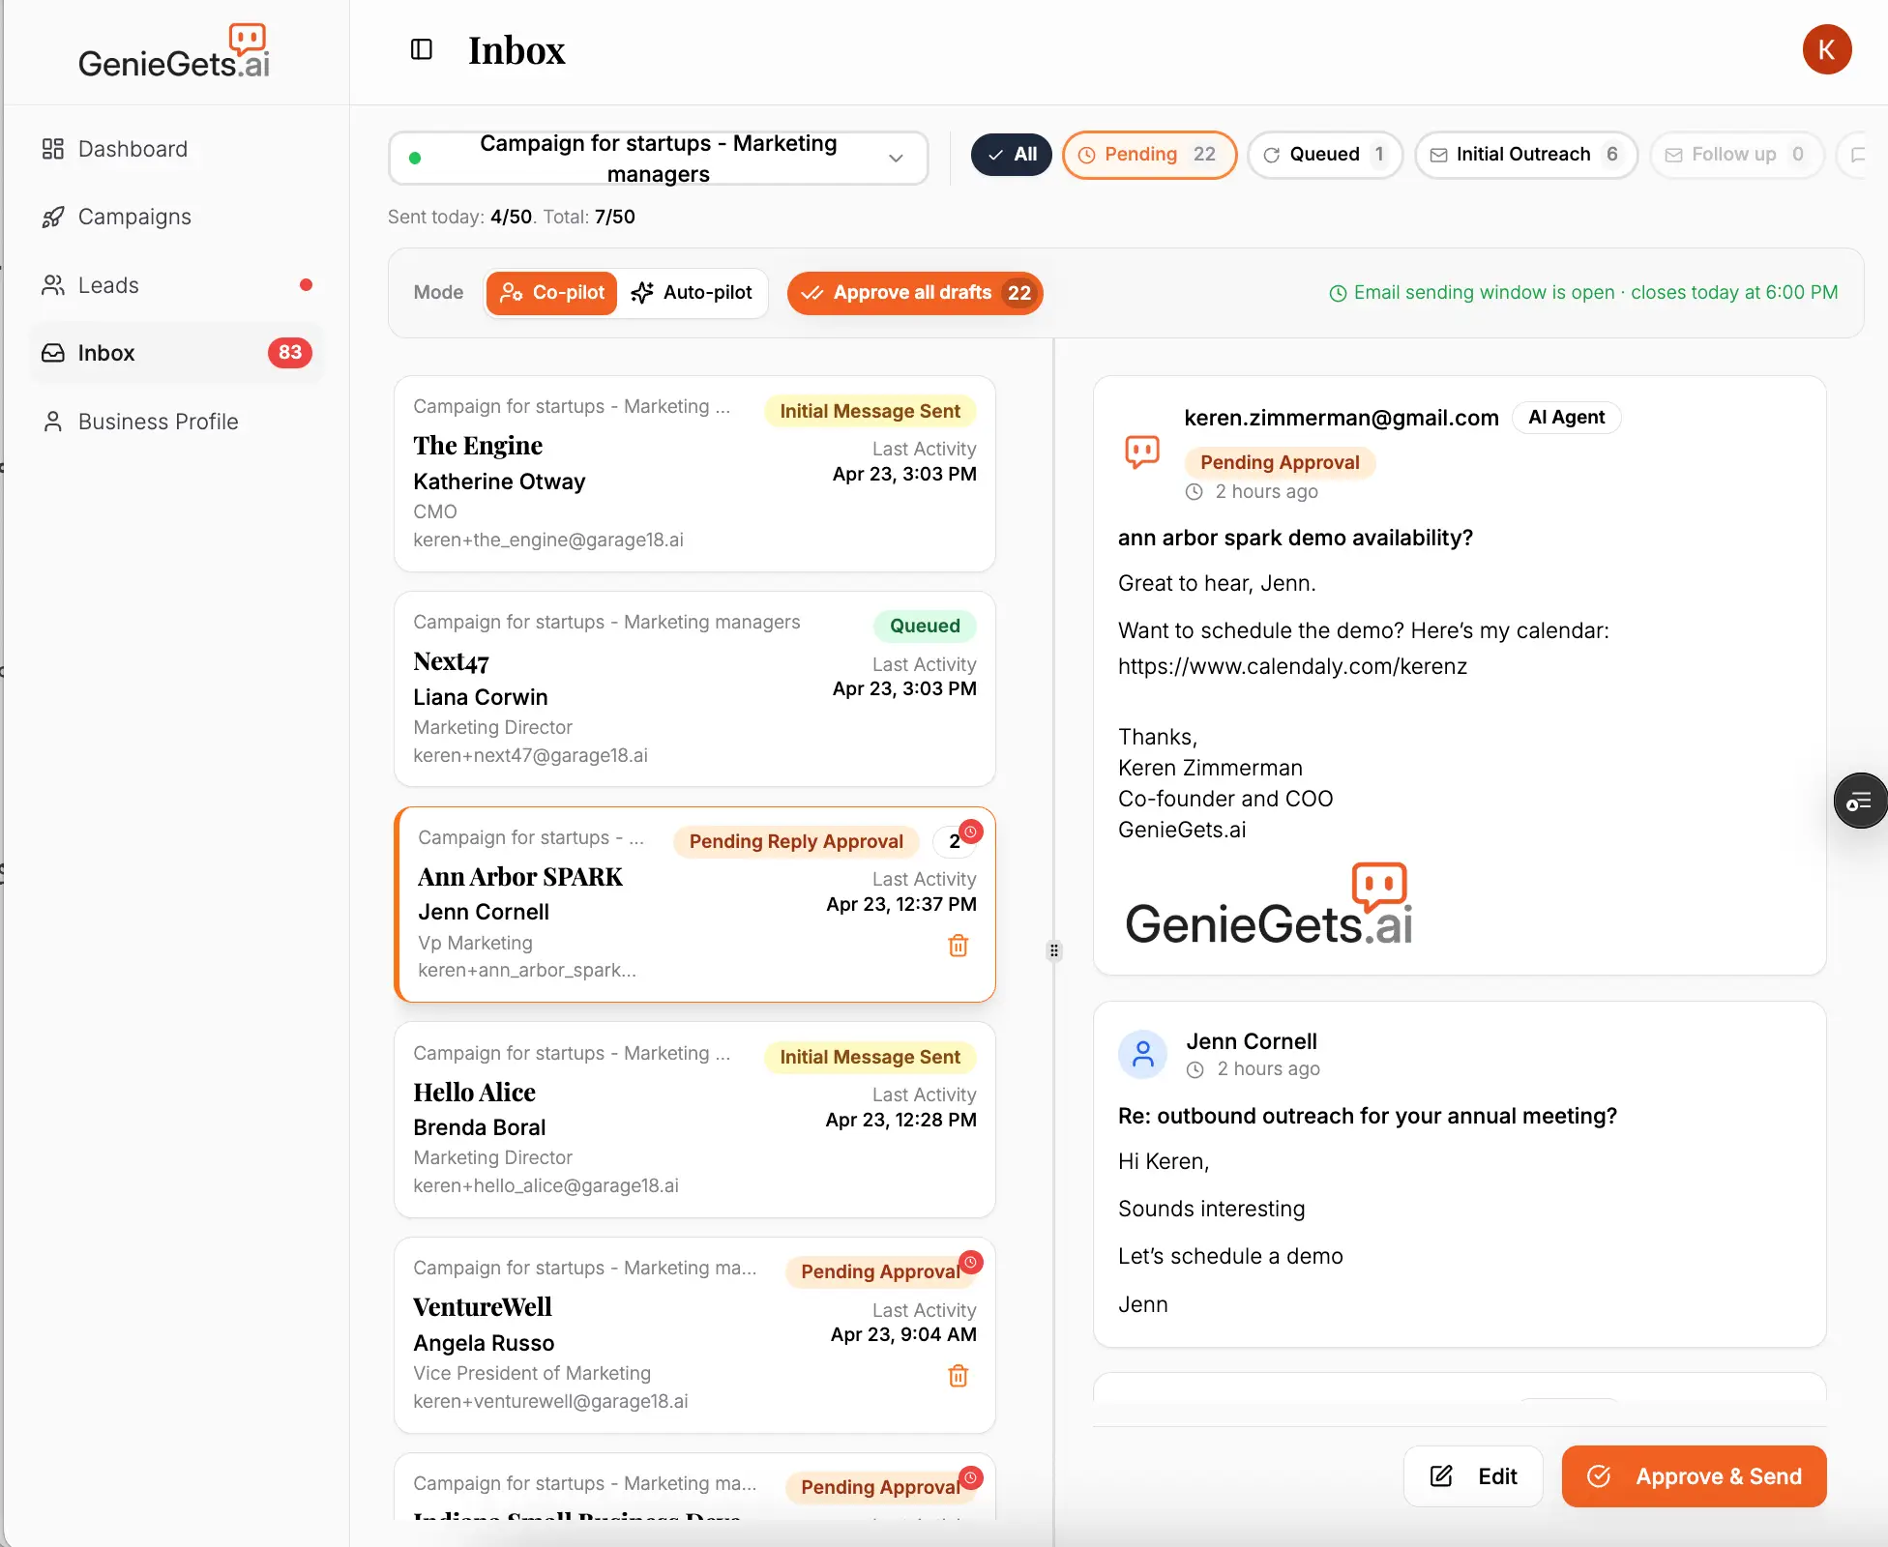The image size is (1888, 1547).
Task: Open the Dashboard section in sidebar
Action: pyautogui.click(x=133, y=149)
